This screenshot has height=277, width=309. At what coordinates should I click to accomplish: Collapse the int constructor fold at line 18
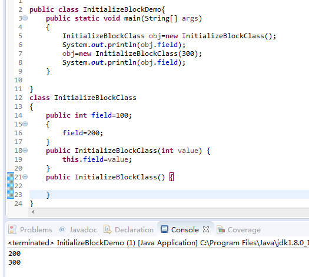click(x=25, y=151)
